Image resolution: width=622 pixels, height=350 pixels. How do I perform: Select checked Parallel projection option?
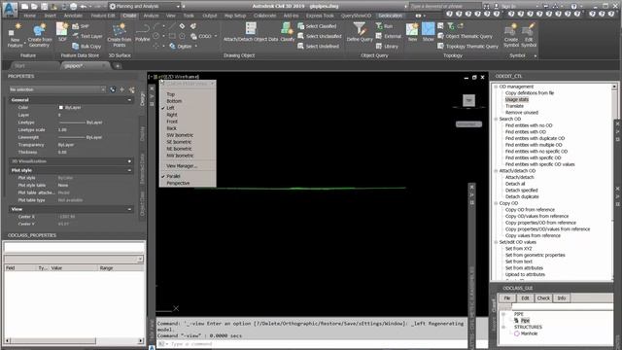(173, 176)
